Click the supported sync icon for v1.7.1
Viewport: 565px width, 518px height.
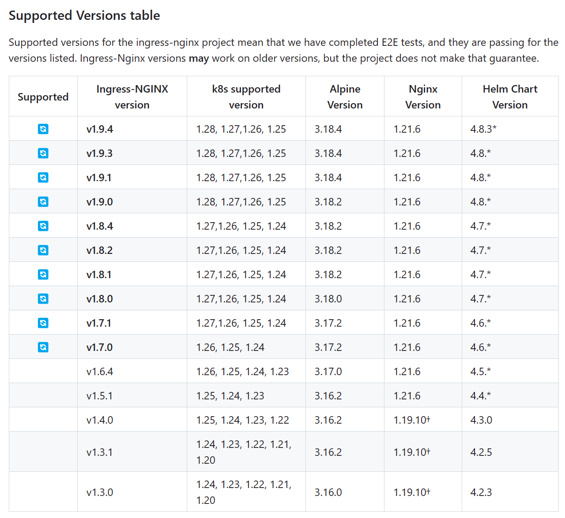pos(43,323)
